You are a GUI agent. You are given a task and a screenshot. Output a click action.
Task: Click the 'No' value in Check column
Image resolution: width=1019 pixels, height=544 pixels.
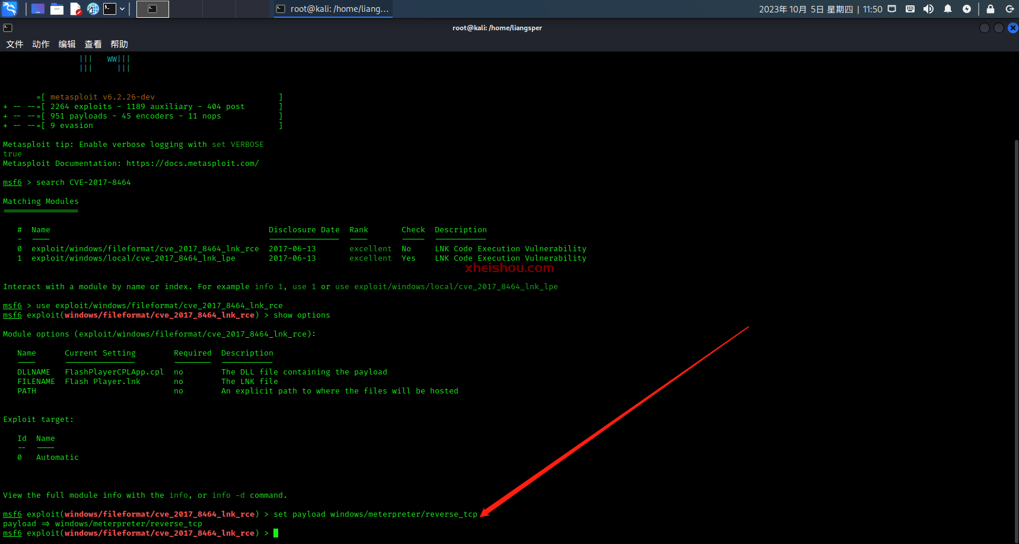(406, 249)
